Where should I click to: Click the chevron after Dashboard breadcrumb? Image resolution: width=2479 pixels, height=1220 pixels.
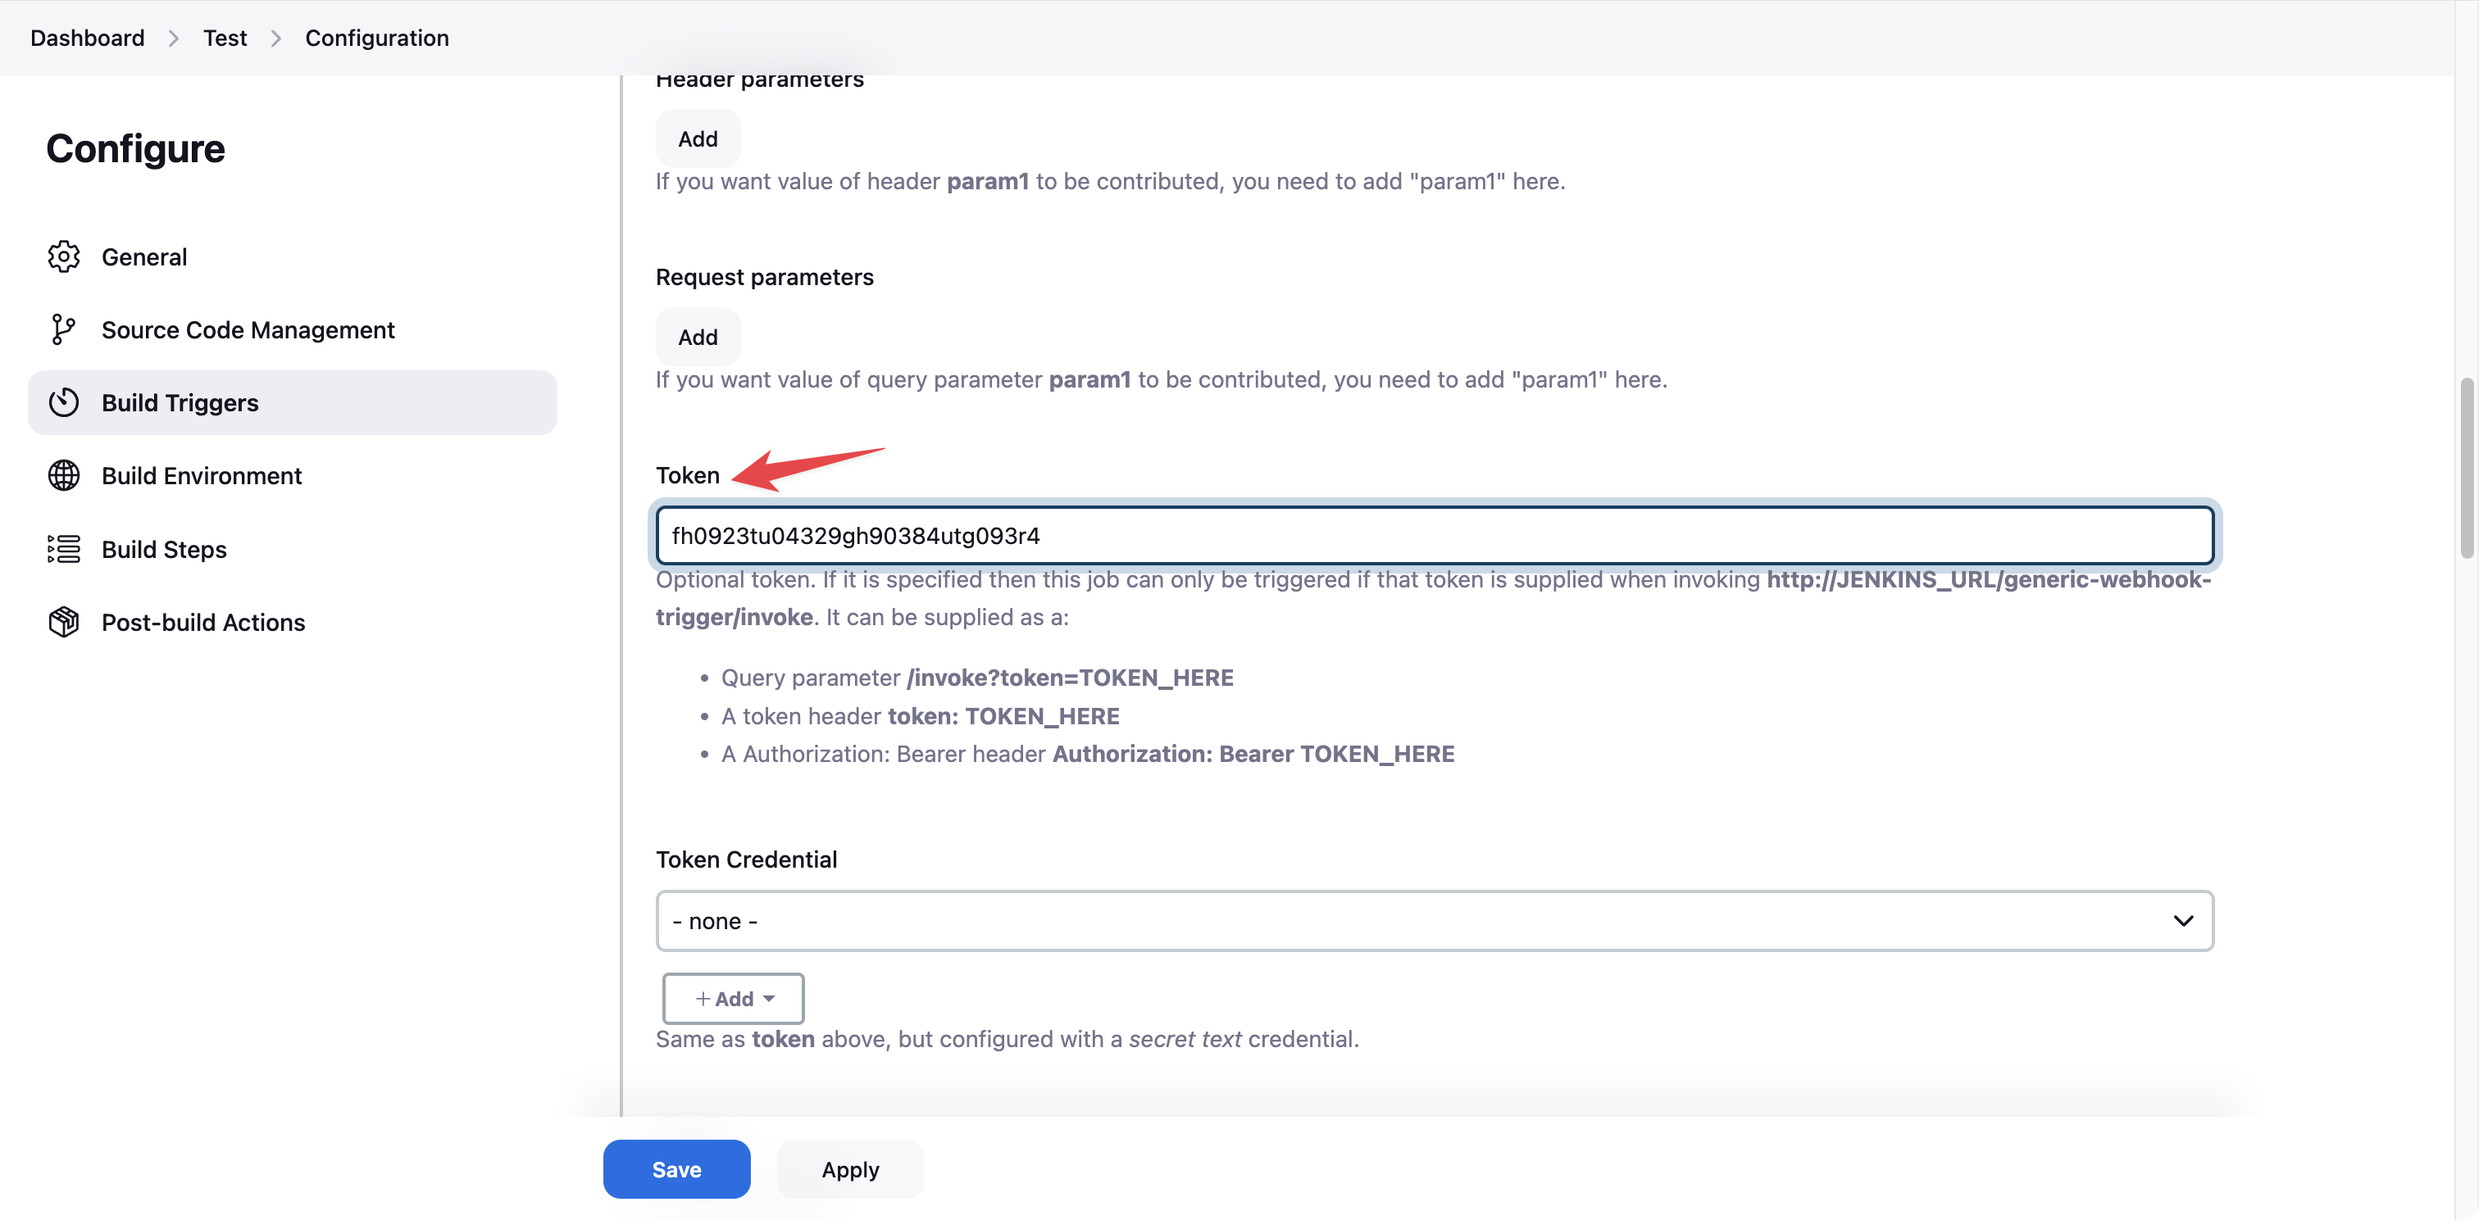pyautogui.click(x=173, y=38)
